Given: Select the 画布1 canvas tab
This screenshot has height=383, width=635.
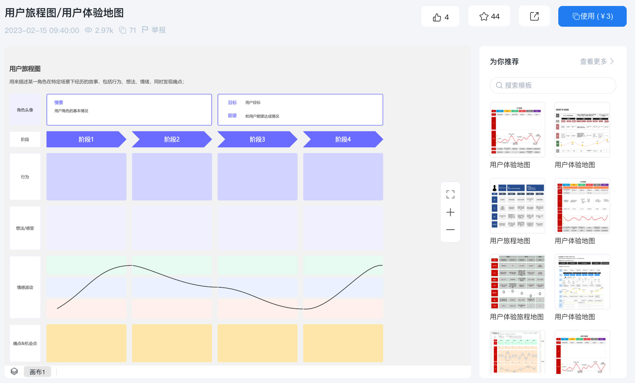Looking at the screenshot, I should tap(37, 372).
